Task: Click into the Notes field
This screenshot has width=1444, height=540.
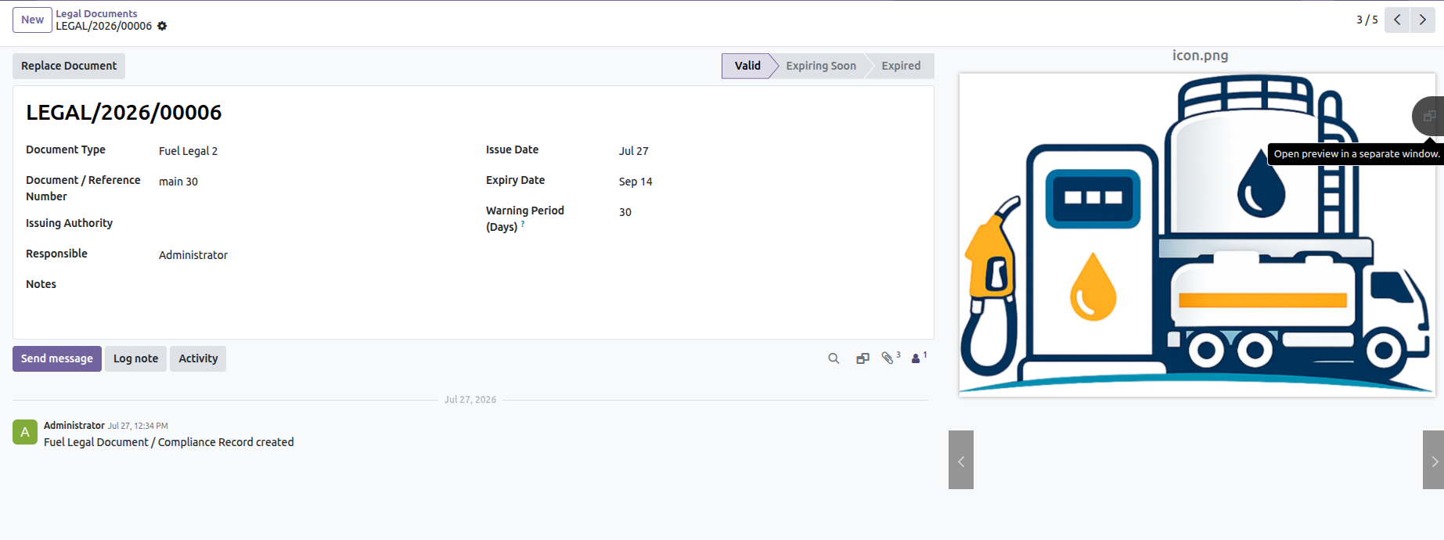Action: [x=310, y=286]
